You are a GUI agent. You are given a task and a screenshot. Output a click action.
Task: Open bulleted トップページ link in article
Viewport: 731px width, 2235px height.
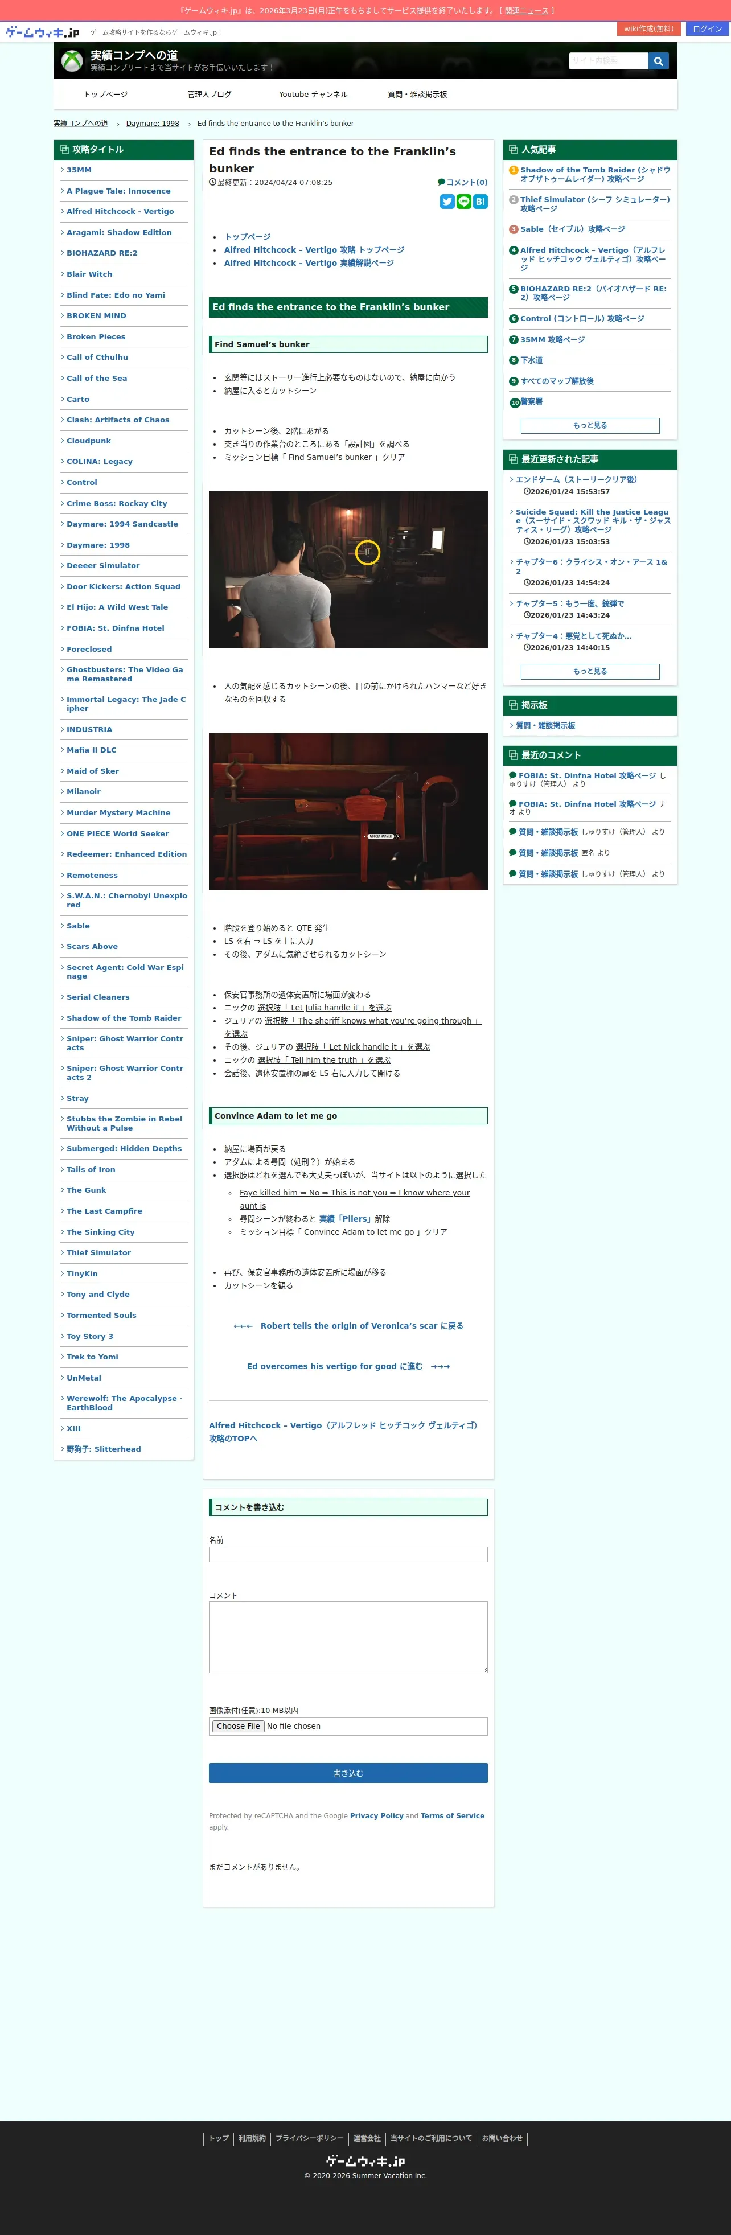pyautogui.click(x=248, y=237)
